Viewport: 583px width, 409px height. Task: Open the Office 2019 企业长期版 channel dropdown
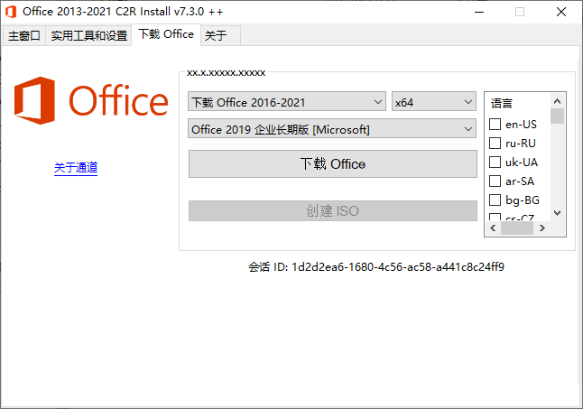tap(332, 129)
